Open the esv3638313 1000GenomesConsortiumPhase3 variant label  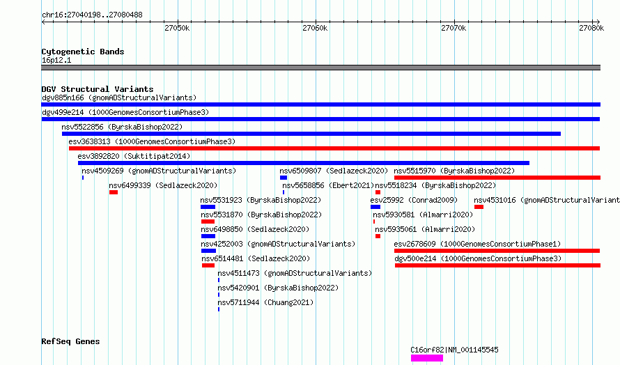(152, 141)
